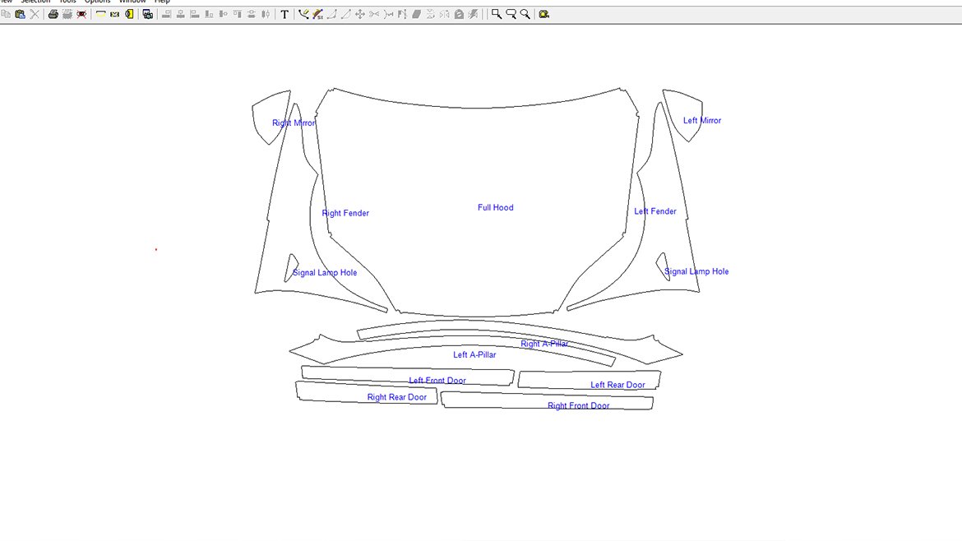Click the 'Right Rear Door' label

(x=397, y=397)
